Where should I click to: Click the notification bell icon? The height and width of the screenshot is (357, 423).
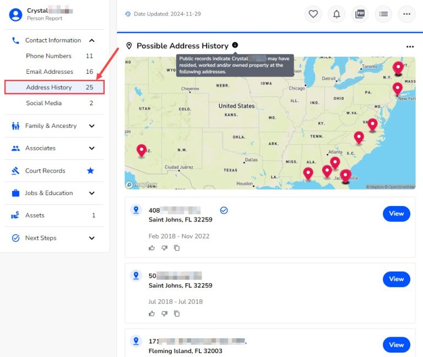[337, 14]
